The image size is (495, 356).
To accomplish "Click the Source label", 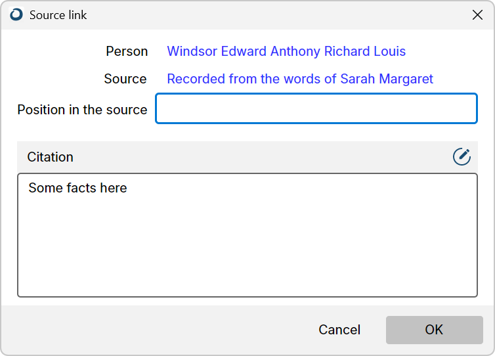I will (125, 79).
